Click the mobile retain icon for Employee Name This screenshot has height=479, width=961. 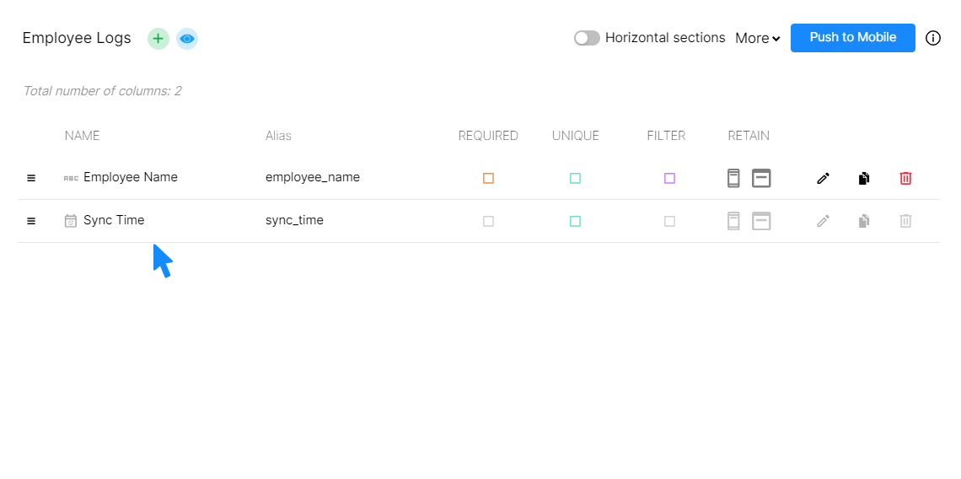click(x=733, y=178)
